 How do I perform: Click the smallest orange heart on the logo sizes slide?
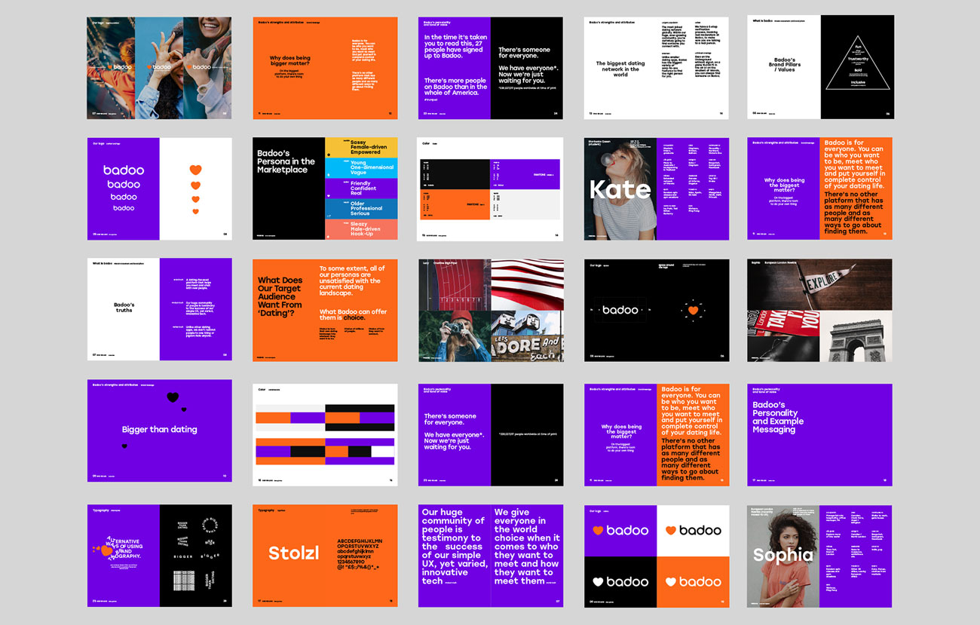(195, 212)
